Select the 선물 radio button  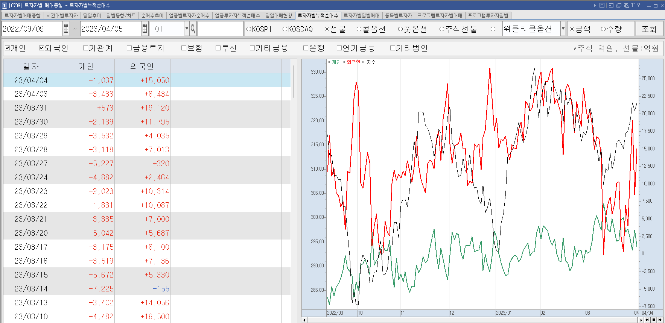click(x=327, y=29)
